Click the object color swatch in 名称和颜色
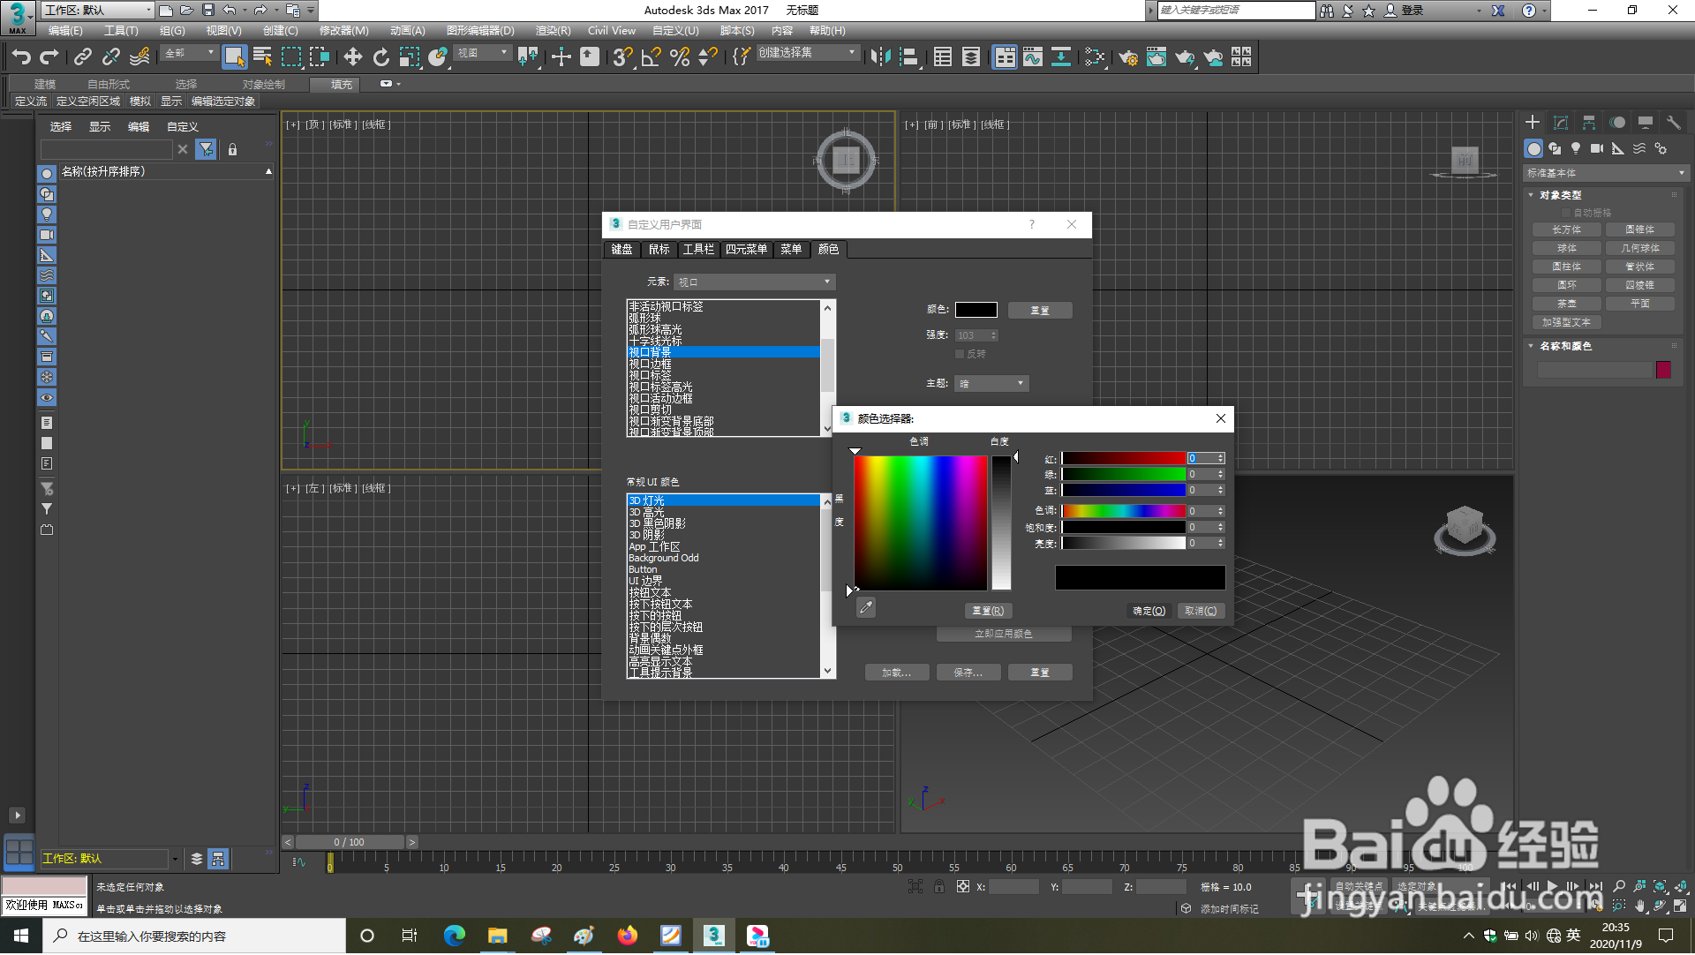 [1663, 370]
